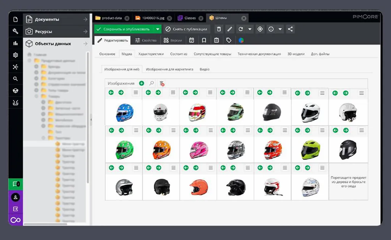Open hamburger menu above blue helmet
The width and height of the screenshot is (391, 240).
(136, 92)
